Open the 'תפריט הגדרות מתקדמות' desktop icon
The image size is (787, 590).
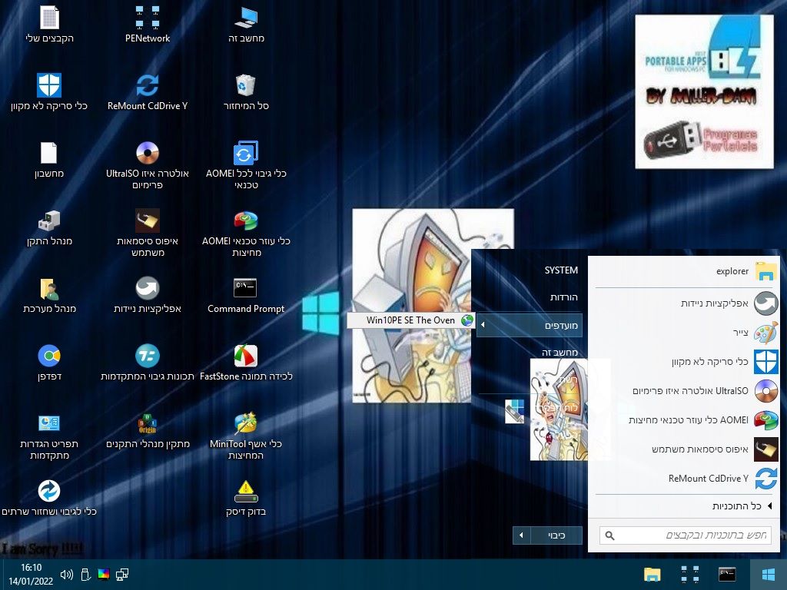point(49,436)
